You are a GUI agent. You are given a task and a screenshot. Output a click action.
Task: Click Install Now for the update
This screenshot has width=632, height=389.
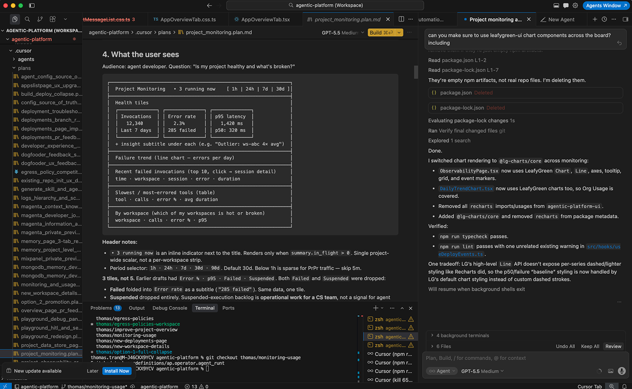coord(117,371)
